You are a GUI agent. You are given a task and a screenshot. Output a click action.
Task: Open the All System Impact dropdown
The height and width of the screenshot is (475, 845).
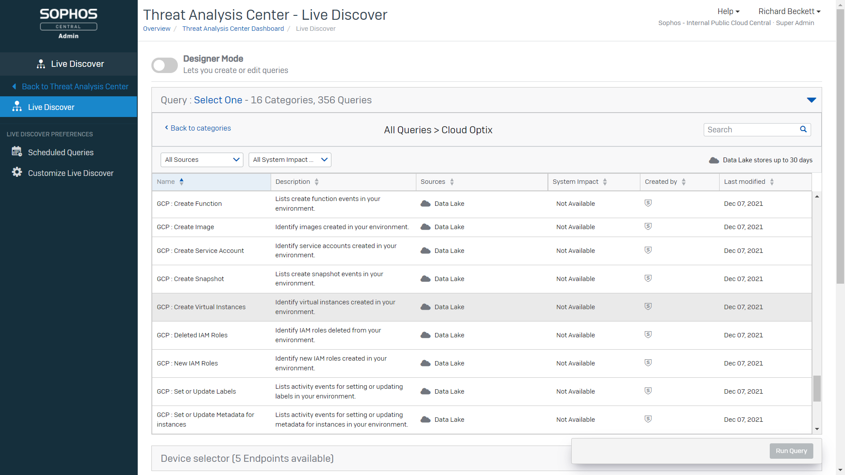point(290,160)
